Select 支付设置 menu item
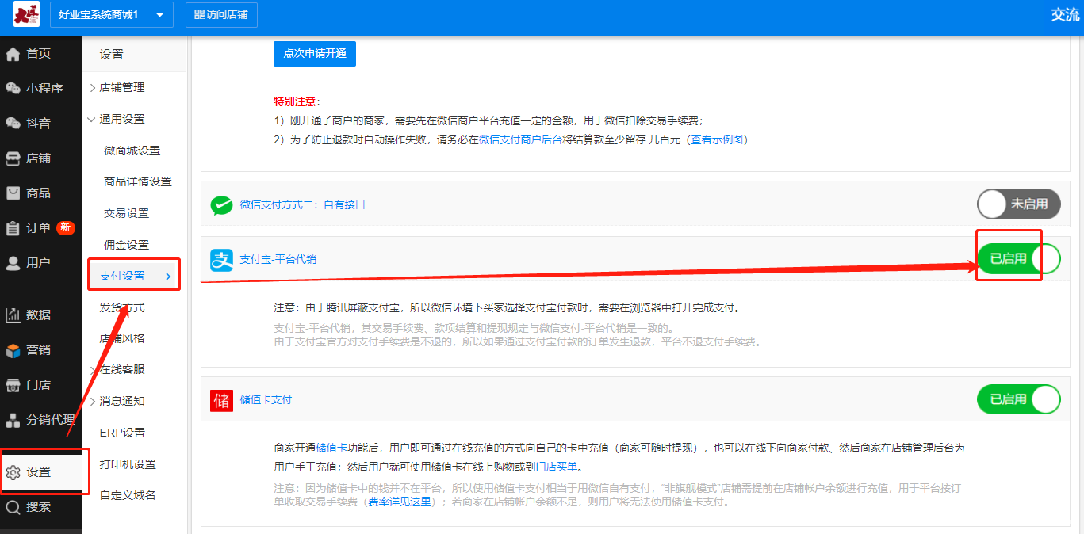This screenshot has width=1084, height=534. click(x=122, y=276)
